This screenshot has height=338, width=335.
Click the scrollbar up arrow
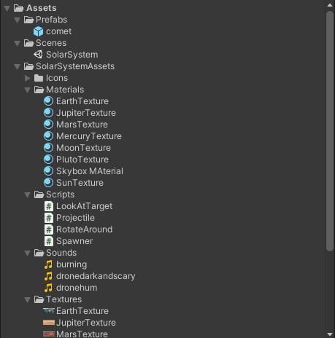pos(330,5)
